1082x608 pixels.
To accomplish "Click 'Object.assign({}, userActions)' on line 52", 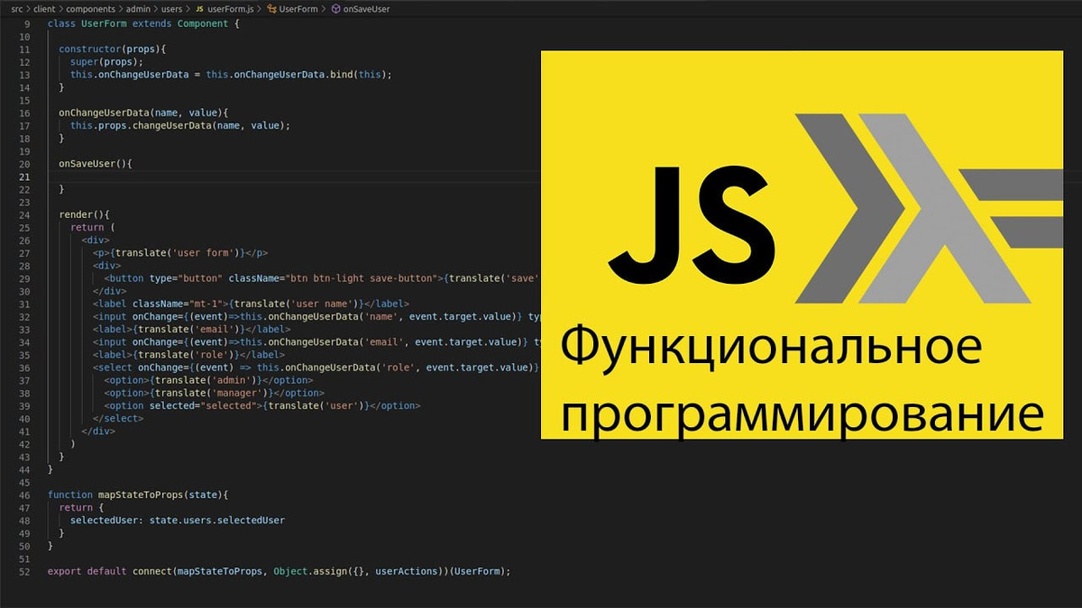I will pyautogui.click(x=358, y=571).
